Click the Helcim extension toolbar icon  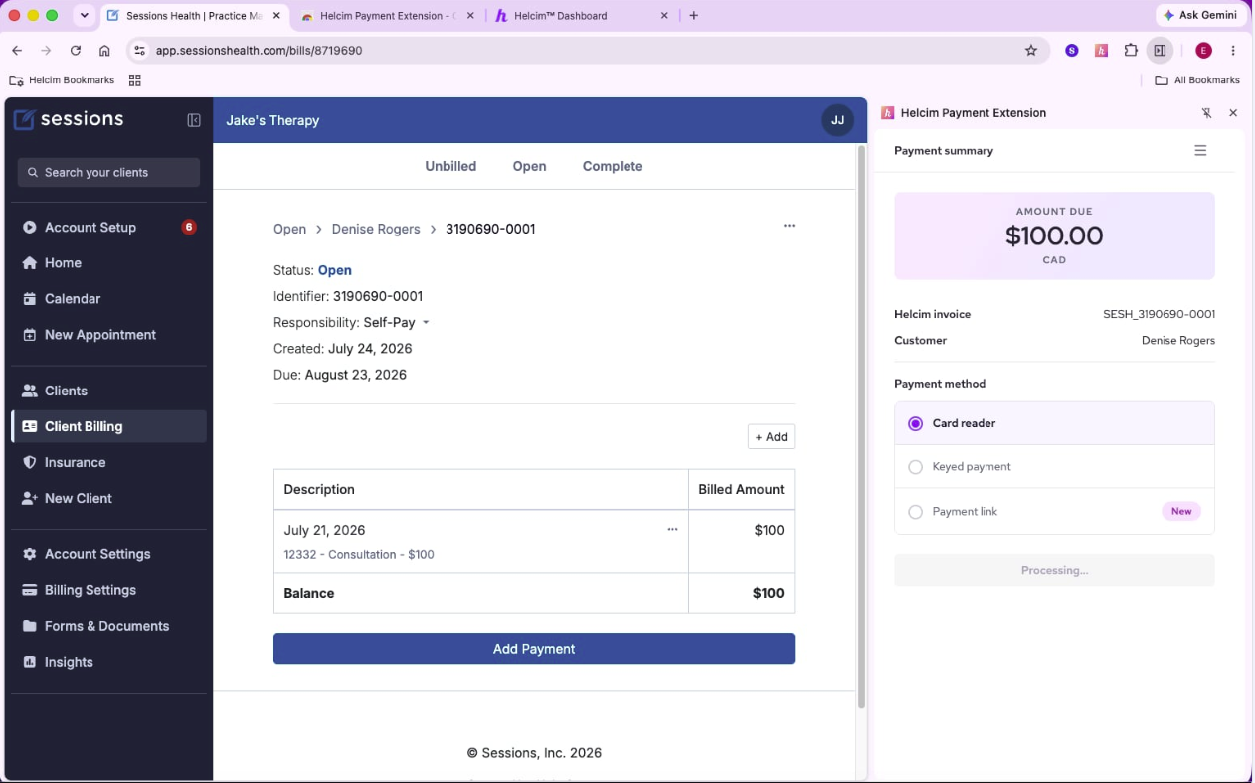(1101, 51)
